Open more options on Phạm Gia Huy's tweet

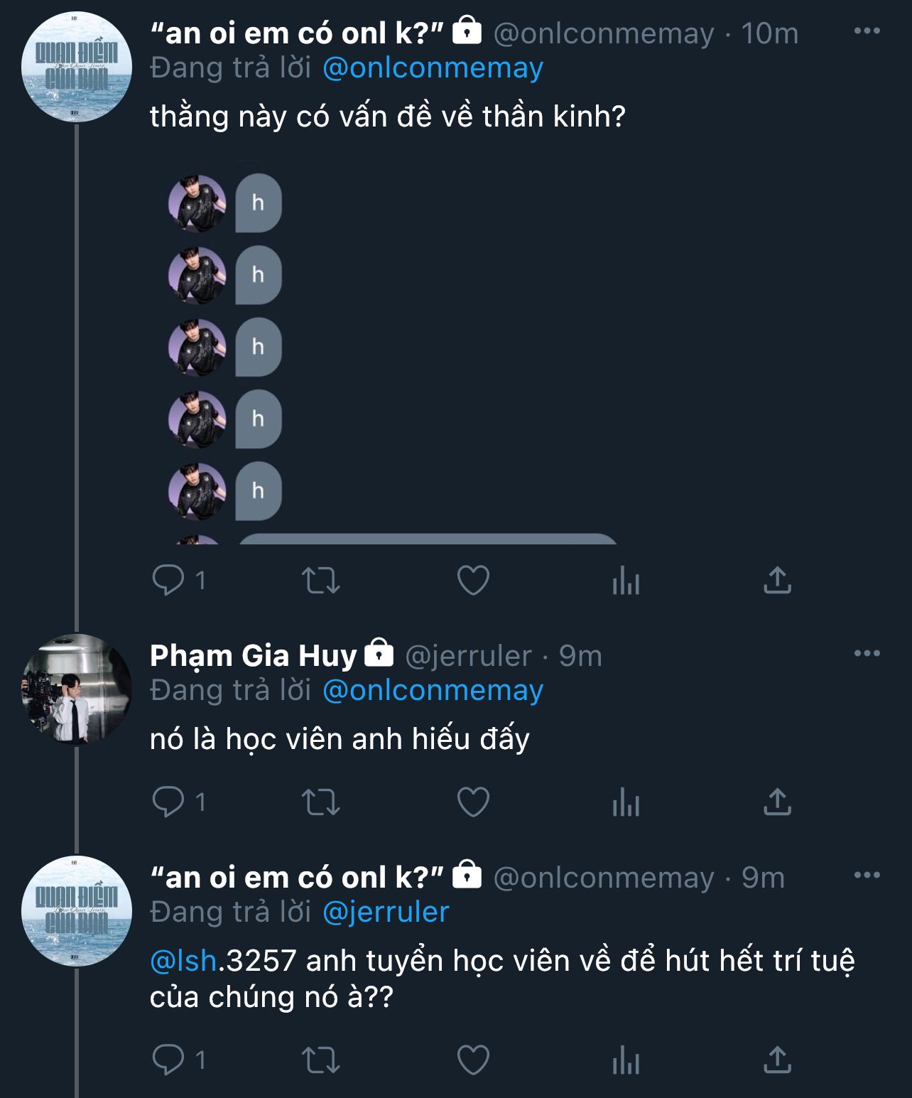pyautogui.click(x=867, y=654)
